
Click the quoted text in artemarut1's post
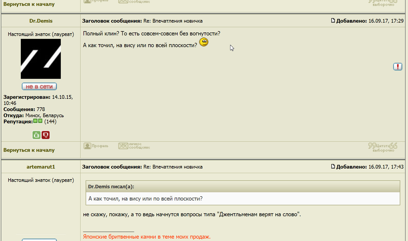(145, 199)
